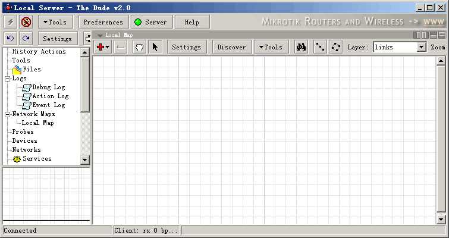The width and height of the screenshot is (449, 238).
Task: Click the Event Log scroll icon
Action: tap(27, 105)
